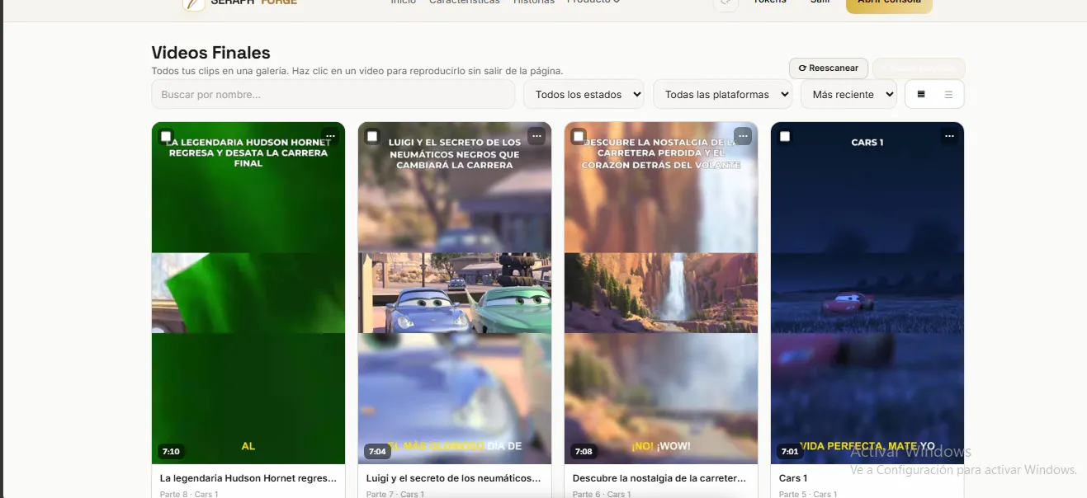Click title 'La legendaria Hudson Hornet regres...'
Viewport: 1087px width, 498px height.
248,478
